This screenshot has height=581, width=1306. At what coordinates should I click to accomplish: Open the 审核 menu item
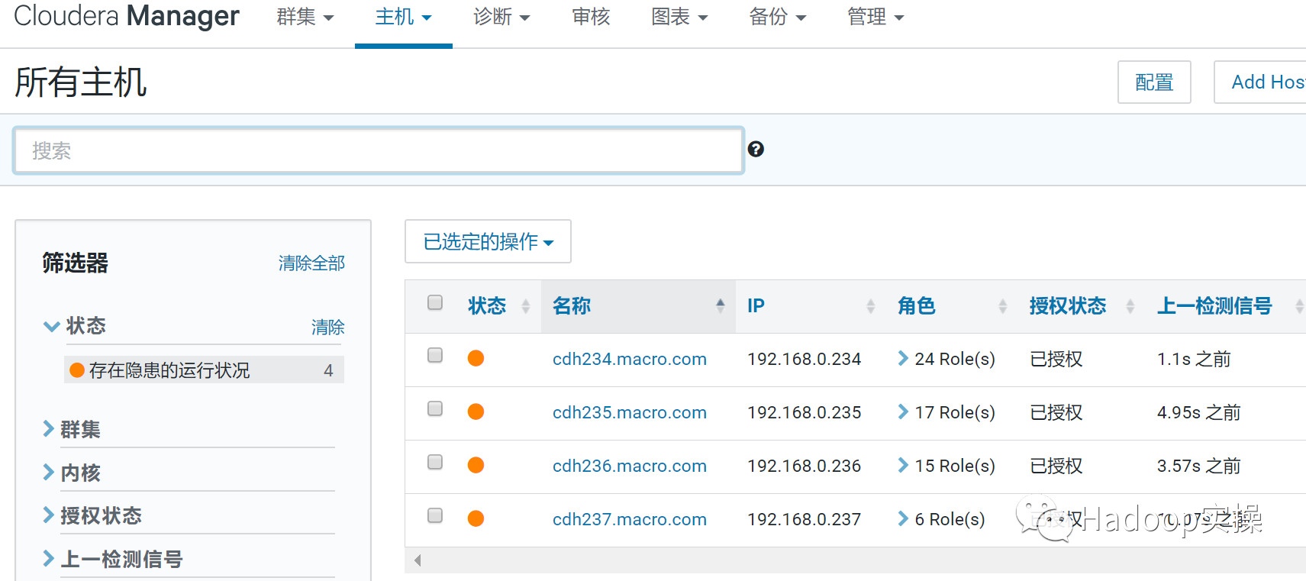pyautogui.click(x=591, y=17)
